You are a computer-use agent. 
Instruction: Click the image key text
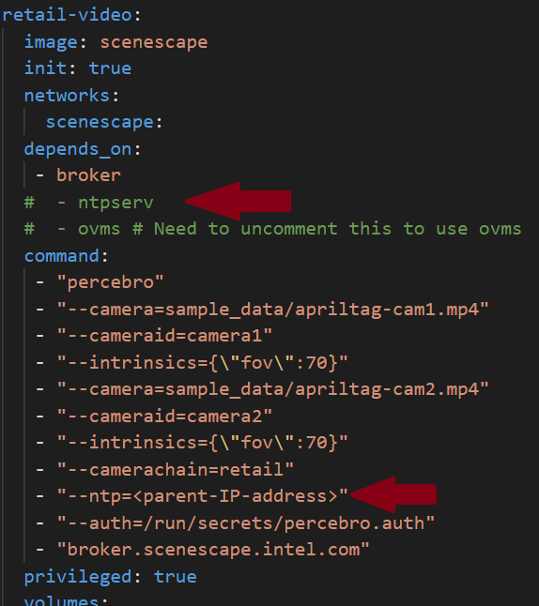click(51, 42)
